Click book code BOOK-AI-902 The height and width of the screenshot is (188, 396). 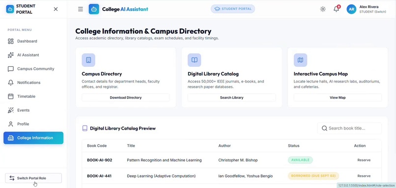point(100,160)
